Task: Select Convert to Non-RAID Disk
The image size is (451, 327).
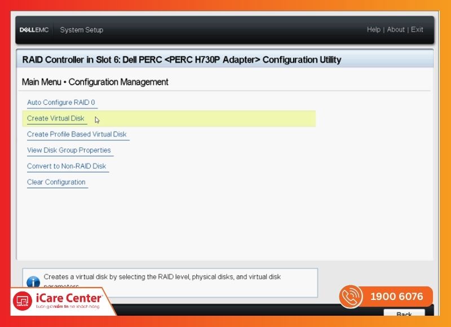Action: [67, 166]
